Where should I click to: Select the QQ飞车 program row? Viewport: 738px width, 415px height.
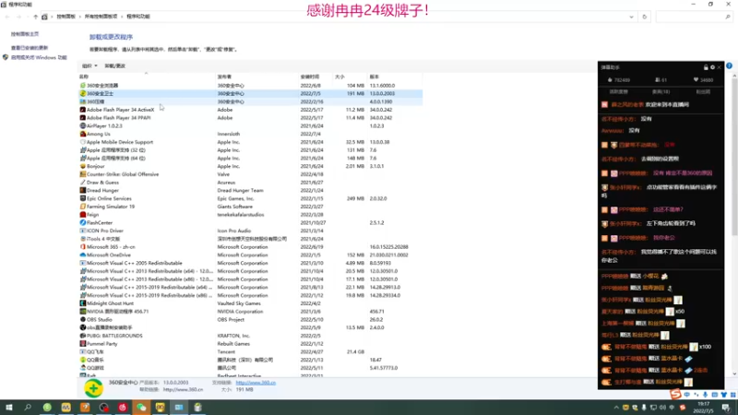[250, 351]
